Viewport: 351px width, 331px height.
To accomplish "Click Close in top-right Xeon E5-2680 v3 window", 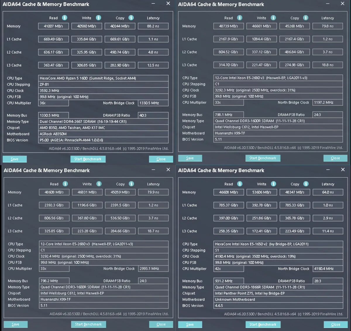I will point(335,158).
